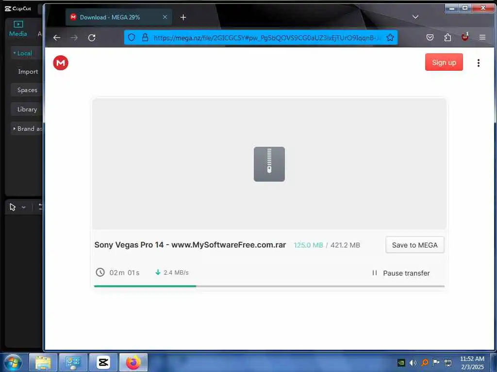
Task: Maximize the Firefox window
Action: (x=465, y=8)
